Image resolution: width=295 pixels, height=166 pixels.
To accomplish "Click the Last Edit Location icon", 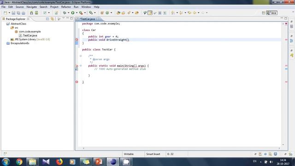I will click(x=189, y=13).
